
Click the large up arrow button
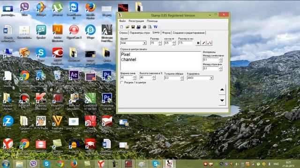(222, 89)
